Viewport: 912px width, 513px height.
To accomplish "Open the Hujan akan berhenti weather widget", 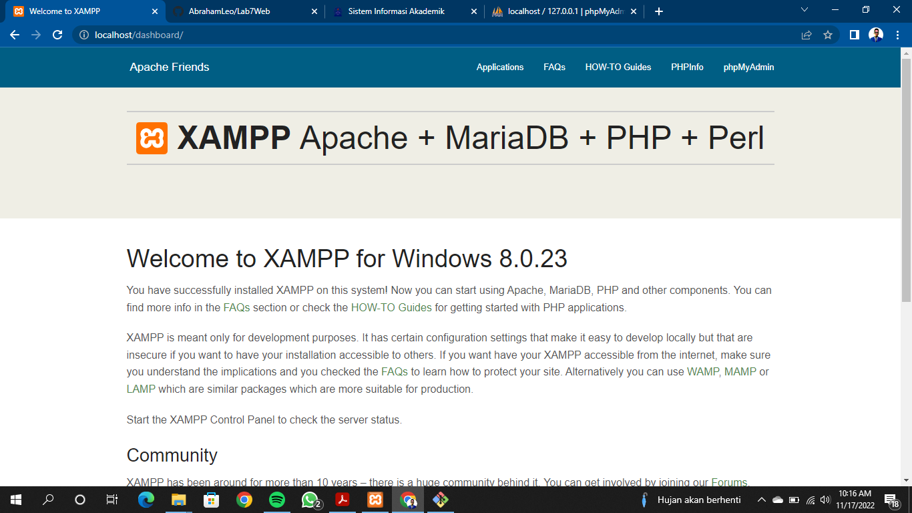I will pyautogui.click(x=690, y=500).
